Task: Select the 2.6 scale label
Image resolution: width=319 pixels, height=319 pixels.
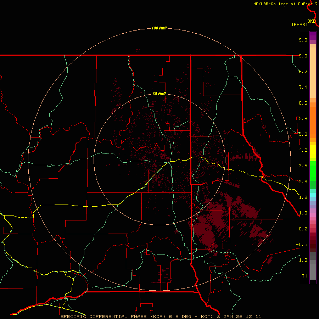Action: pyautogui.click(x=303, y=182)
